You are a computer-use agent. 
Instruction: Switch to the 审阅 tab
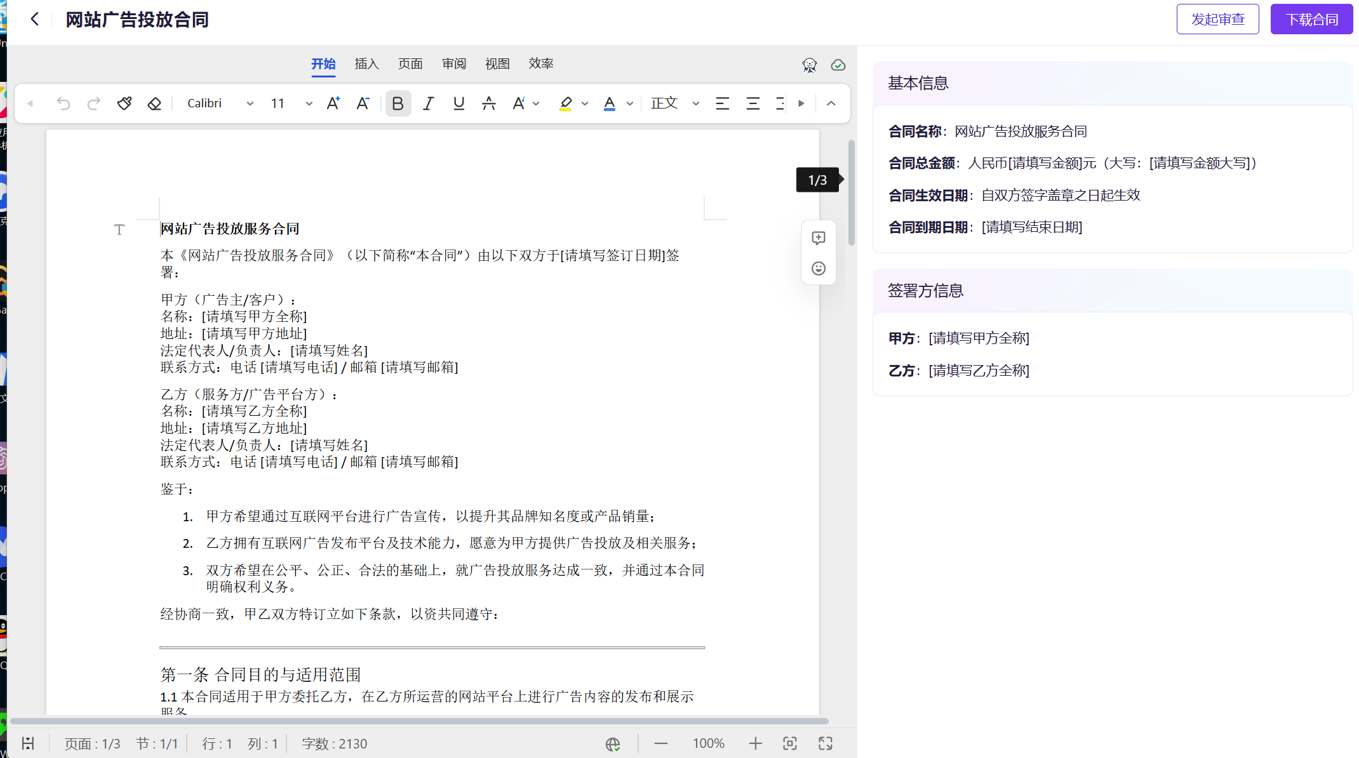453,63
